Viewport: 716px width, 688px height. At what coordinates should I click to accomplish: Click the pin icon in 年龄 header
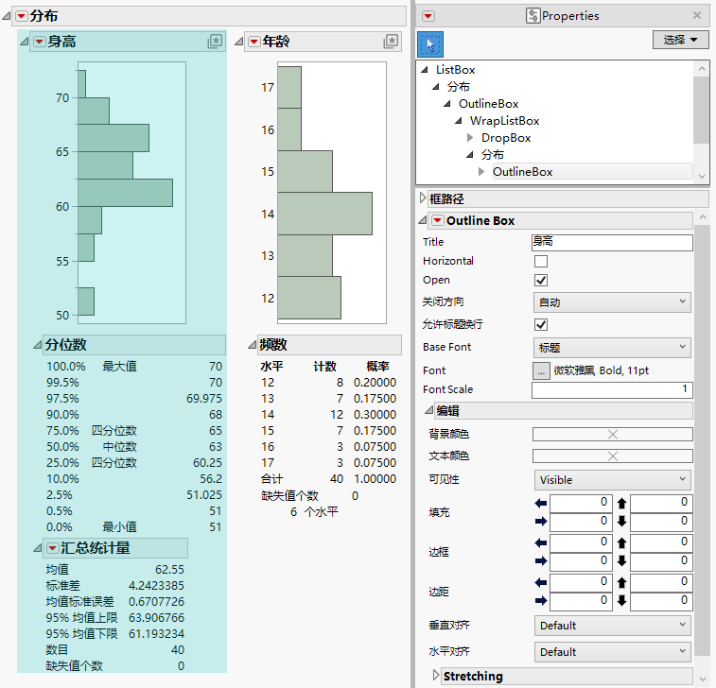coord(391,41)
